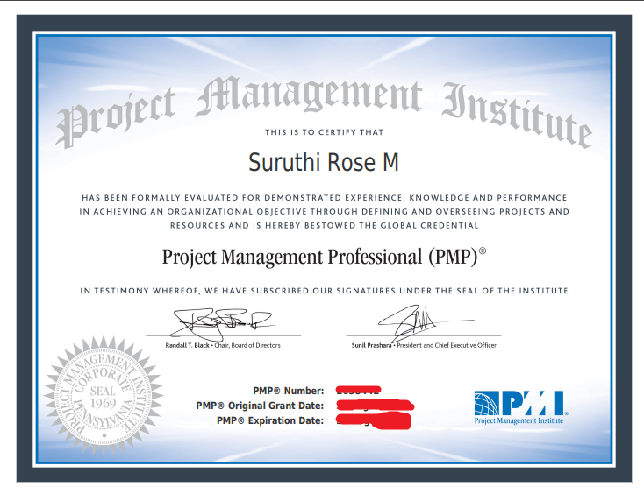Click the line starting 'IN ACHIEVING AN ORGANIZATIONAL'

(x=324, y=212)
